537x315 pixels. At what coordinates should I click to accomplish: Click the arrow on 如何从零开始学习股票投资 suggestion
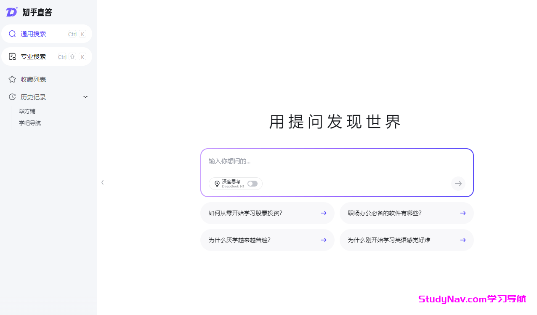324,213
